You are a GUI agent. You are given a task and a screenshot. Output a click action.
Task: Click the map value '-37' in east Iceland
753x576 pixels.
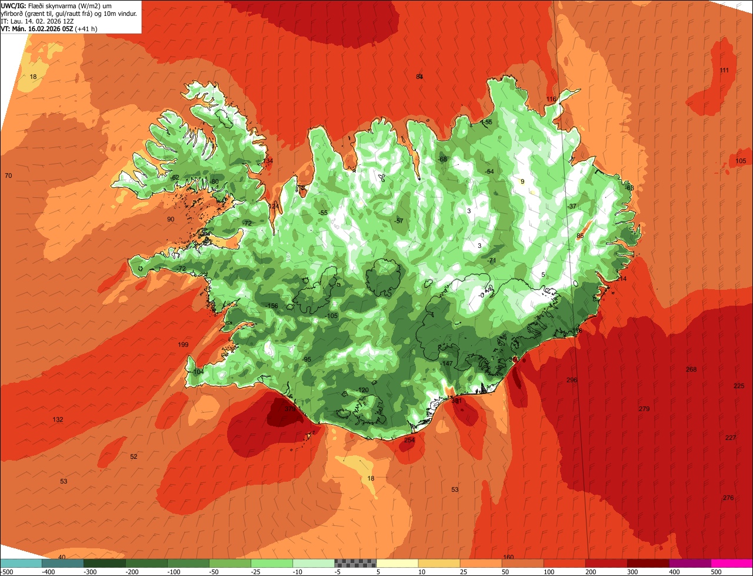(x=572, y=206)
